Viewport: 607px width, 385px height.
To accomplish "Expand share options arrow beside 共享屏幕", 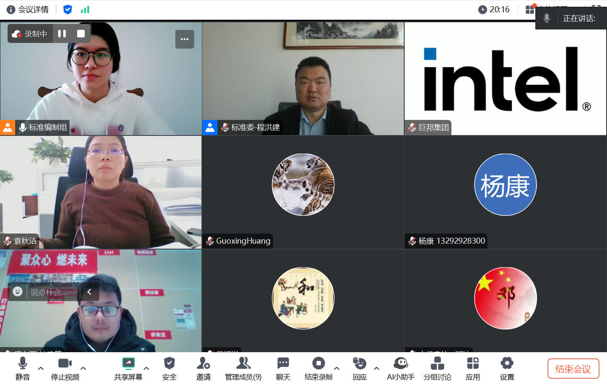I will 147,369.
